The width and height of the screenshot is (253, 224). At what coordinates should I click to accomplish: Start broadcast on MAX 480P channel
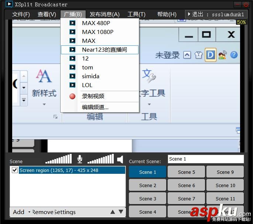pos(100,23)
